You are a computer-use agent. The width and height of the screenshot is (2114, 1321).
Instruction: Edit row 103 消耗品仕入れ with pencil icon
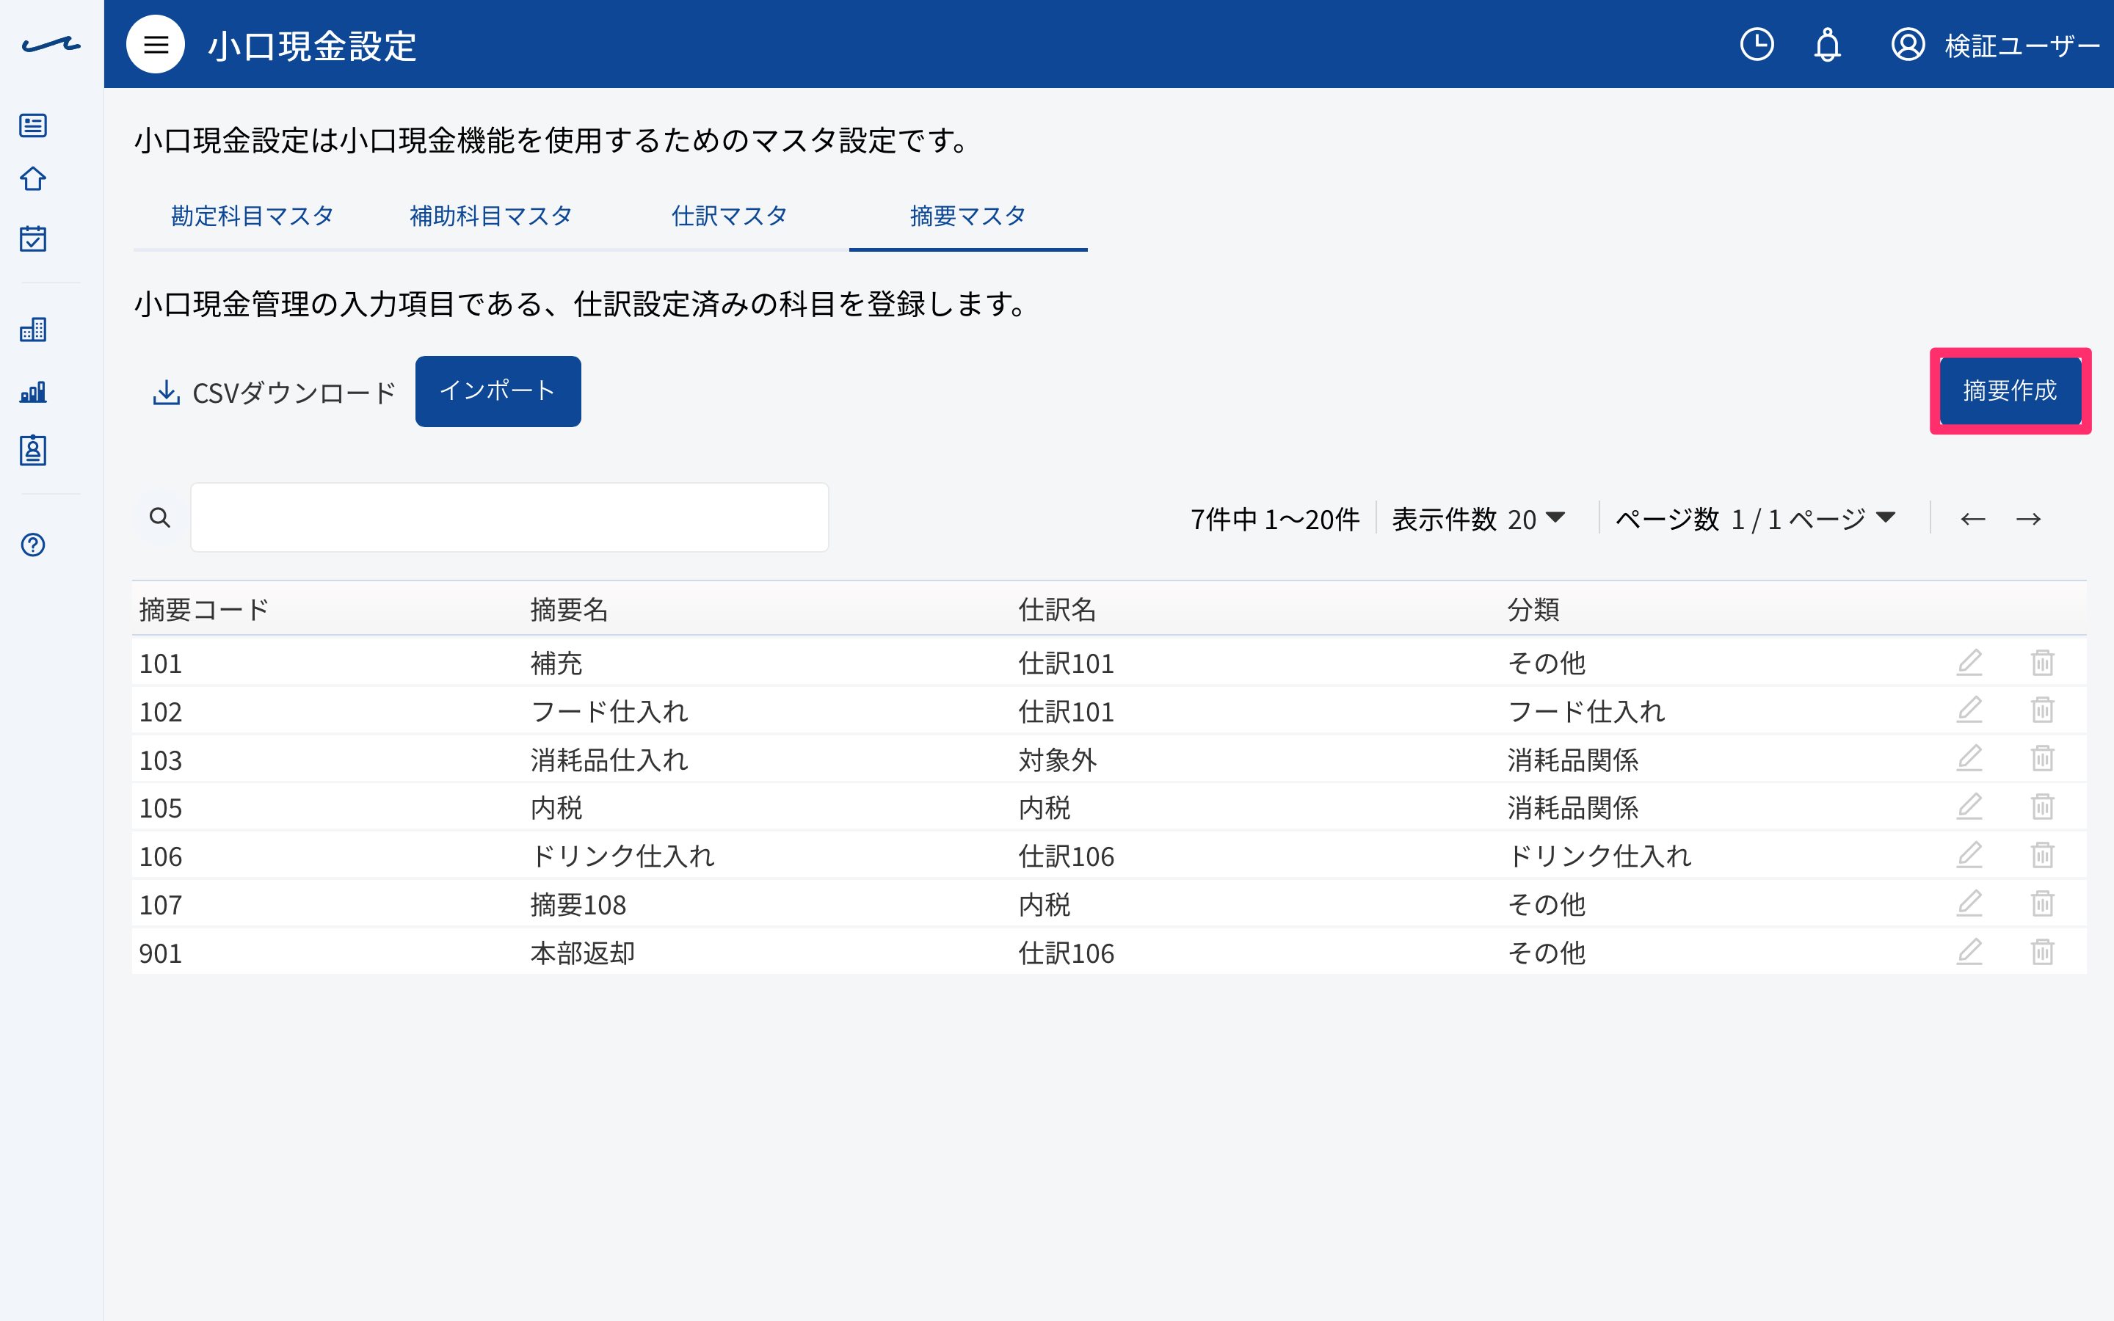pos(1969,758)
